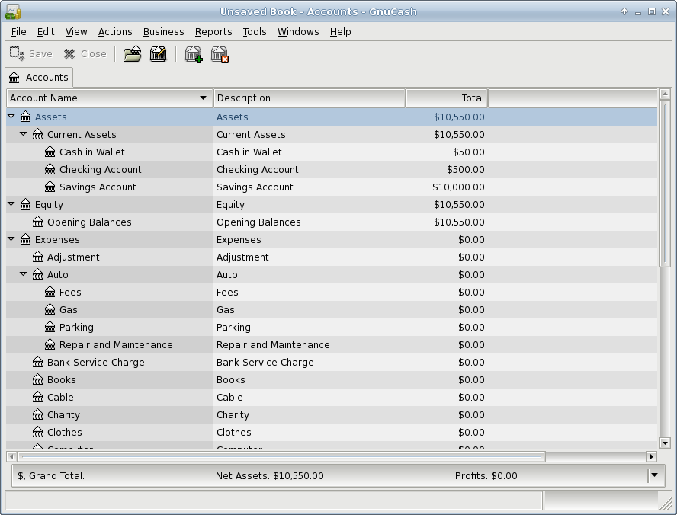Image resolution: width=677 pixels, height=515 pixels.
Task: Open the Actions menu
Action: click(115, 32)
